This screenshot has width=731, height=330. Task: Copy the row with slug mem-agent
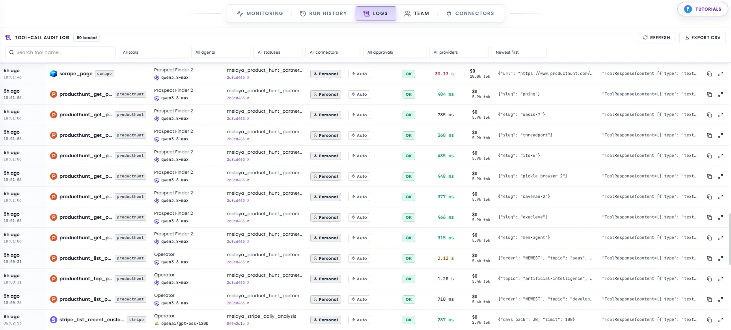(709, 238)
